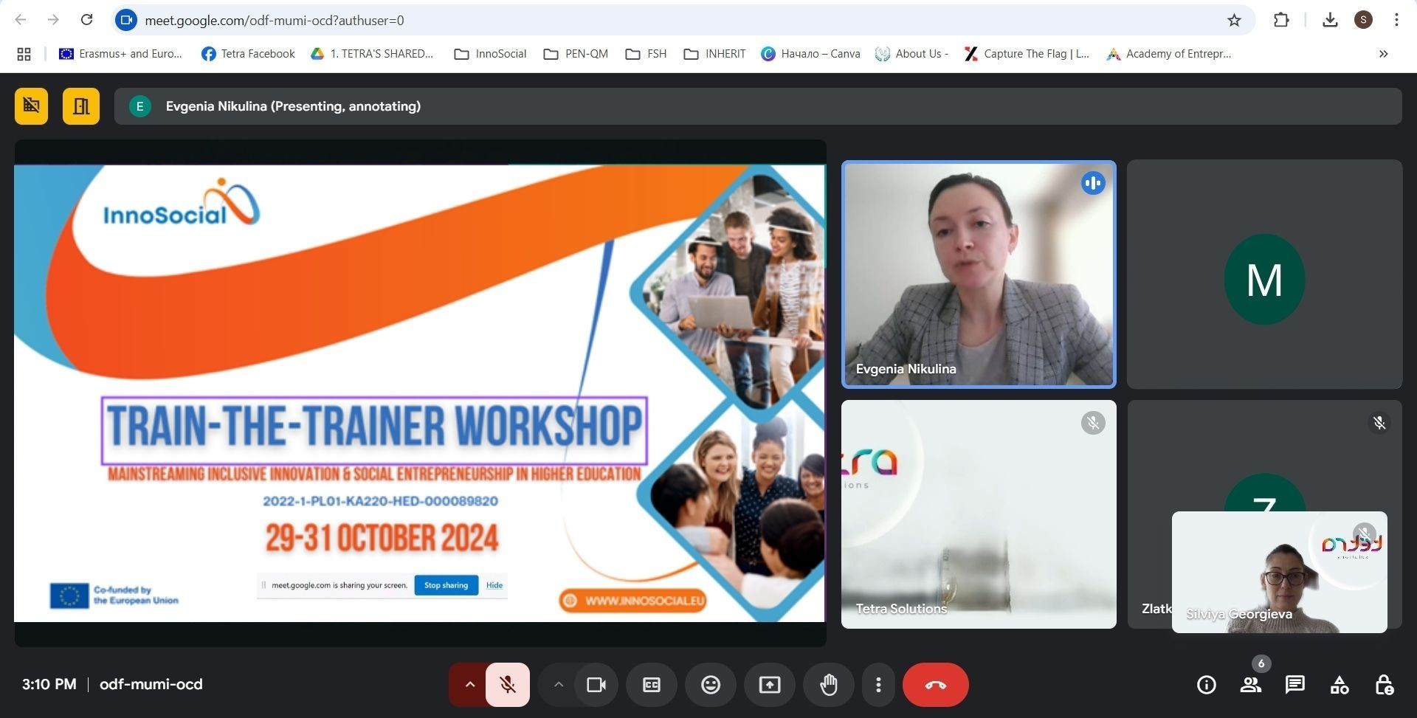Open the 1. TETRA'S SHARED... Drive bookmark
1417x718 pixels.
pyautogui.click(x=372, y=54)
